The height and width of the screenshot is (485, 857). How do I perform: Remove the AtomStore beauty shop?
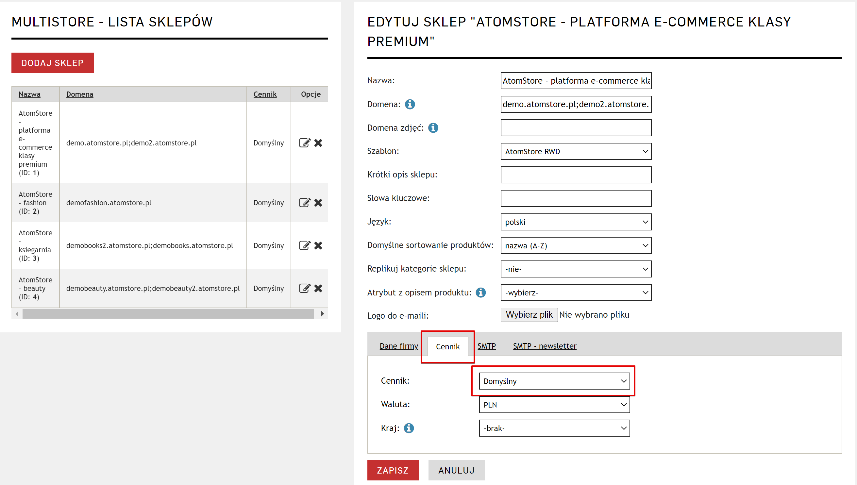(x=318, y=288)
